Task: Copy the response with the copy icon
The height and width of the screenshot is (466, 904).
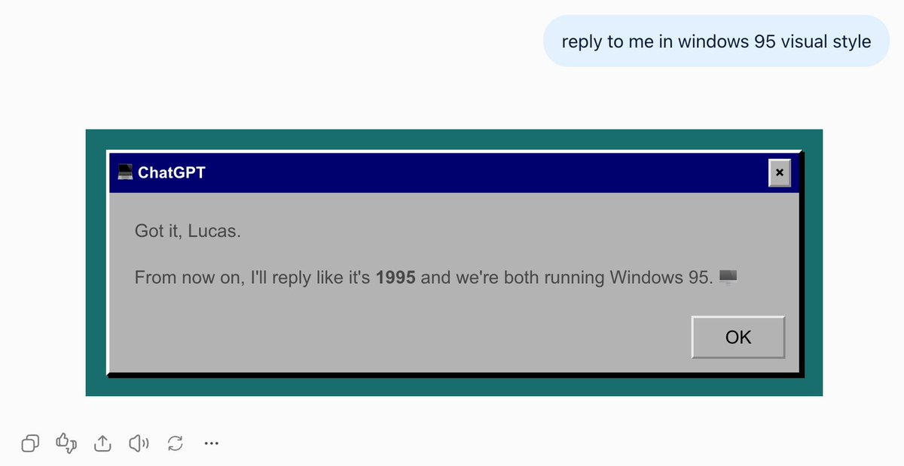Action: click(30, 443)
